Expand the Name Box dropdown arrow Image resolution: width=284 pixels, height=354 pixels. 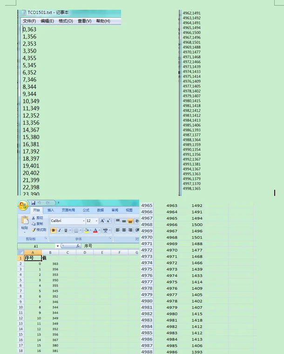(x=57, y=246)
